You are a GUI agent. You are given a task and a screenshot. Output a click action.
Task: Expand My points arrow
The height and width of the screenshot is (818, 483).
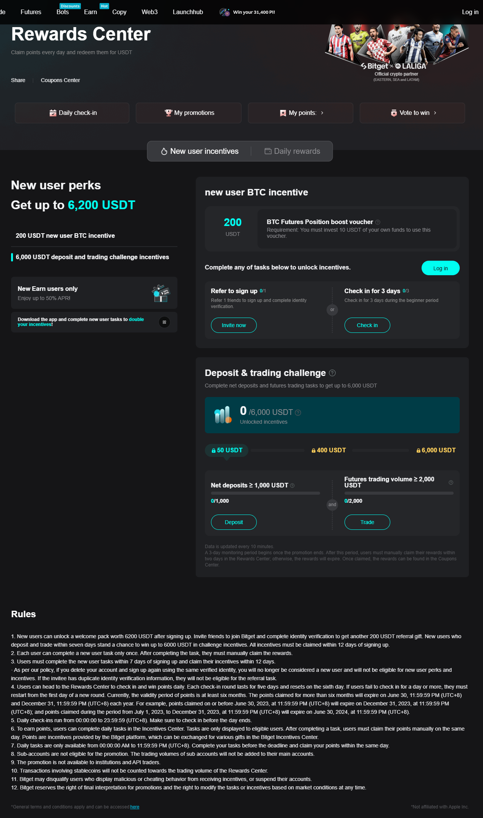[x=322, y=113]
